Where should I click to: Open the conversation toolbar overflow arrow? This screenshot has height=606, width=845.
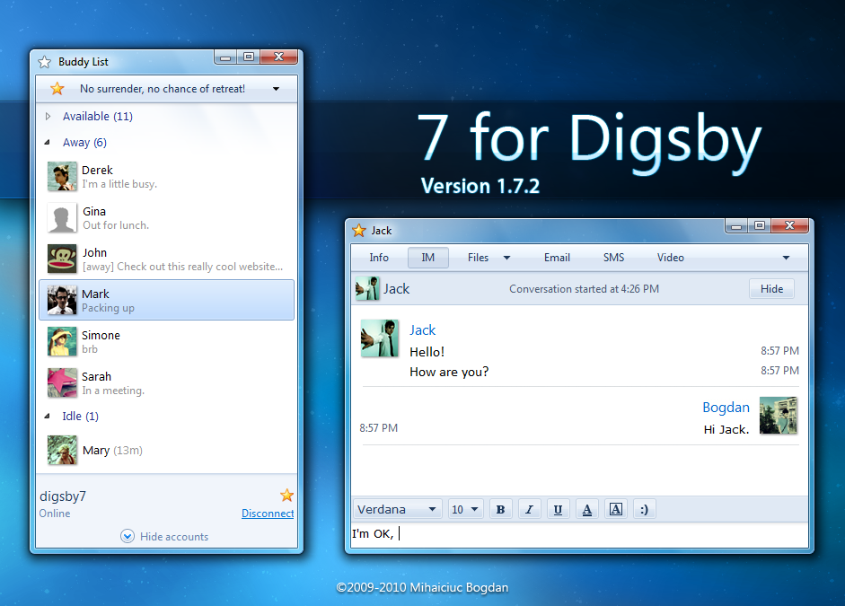click(787, 258)
